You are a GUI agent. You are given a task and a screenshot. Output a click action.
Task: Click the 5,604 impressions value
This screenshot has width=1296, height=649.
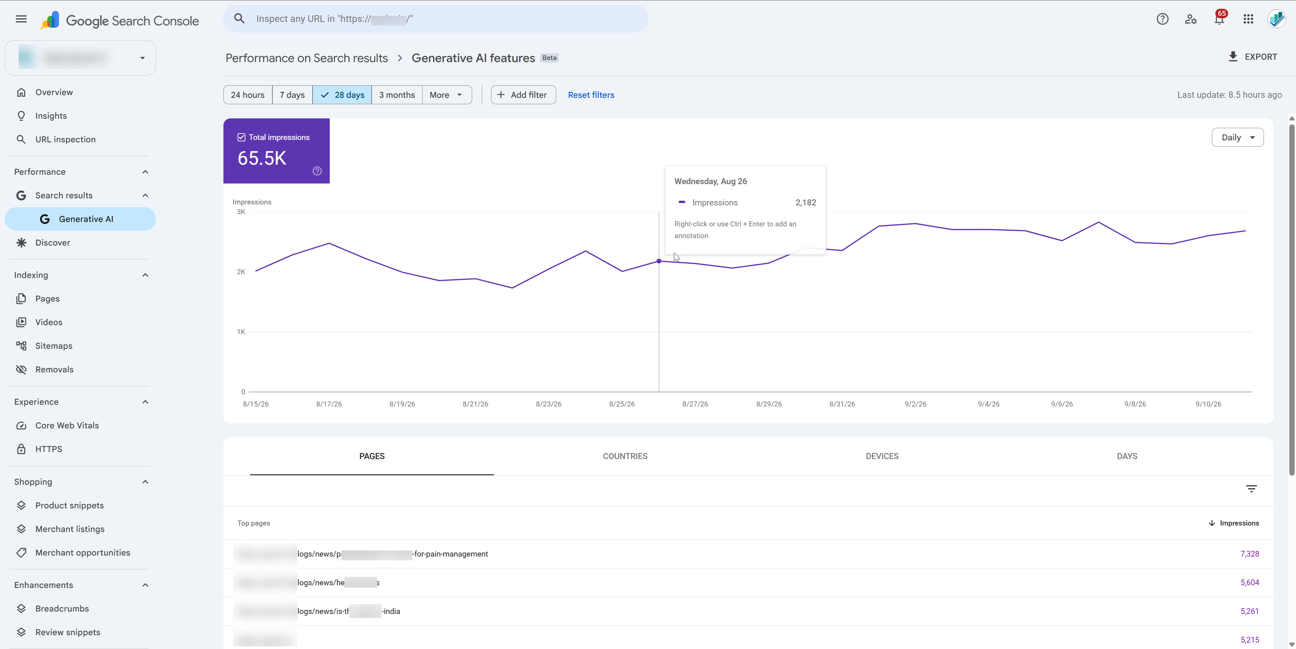[1250, 583]
